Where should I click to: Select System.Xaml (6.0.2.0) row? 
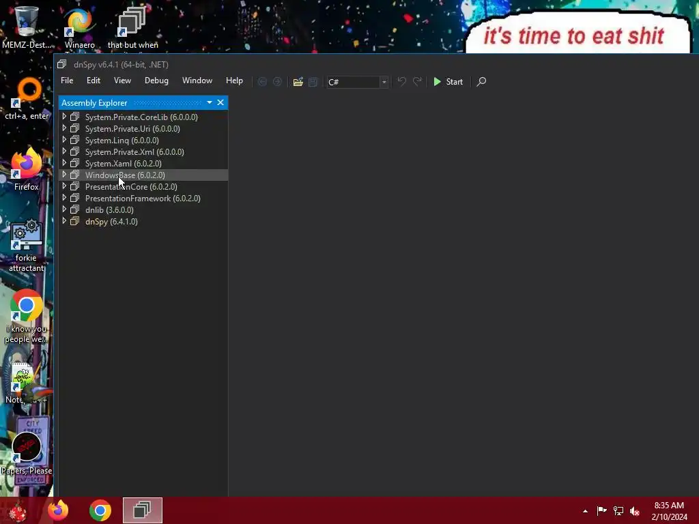(143, 163)
